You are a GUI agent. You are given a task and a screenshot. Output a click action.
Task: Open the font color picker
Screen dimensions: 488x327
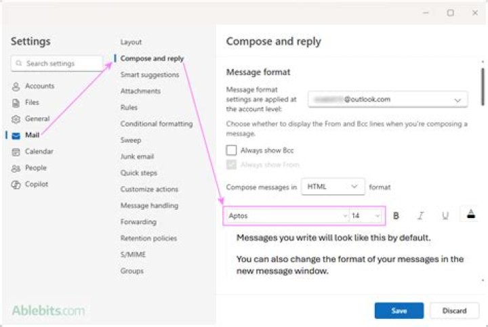[x=472, y=215]
